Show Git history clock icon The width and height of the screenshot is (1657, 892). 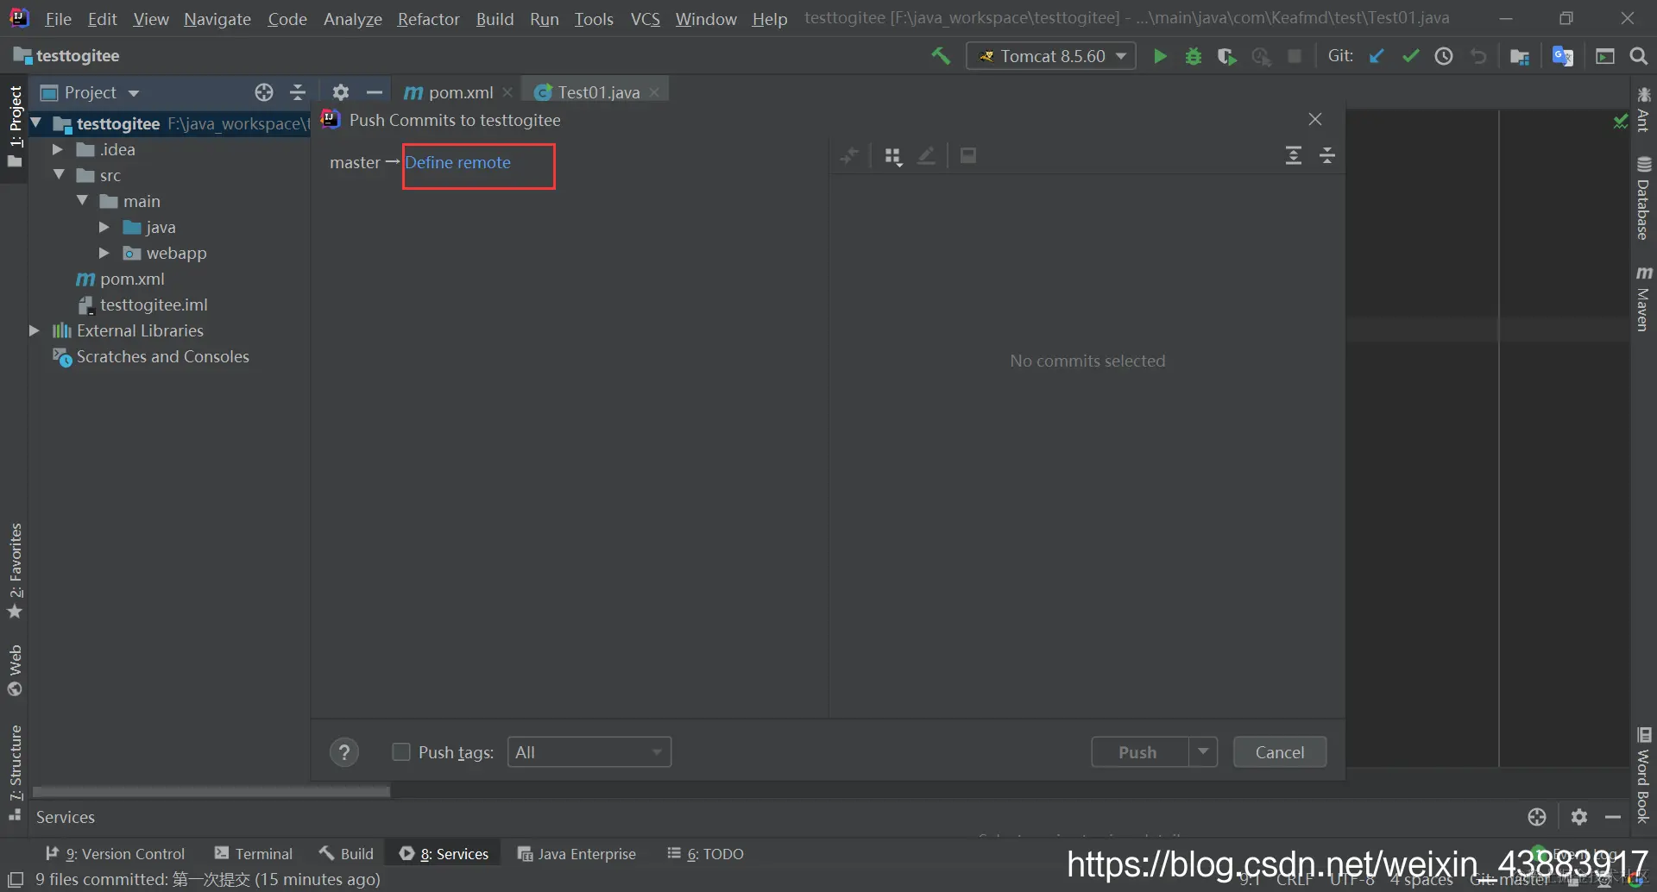1444,56
